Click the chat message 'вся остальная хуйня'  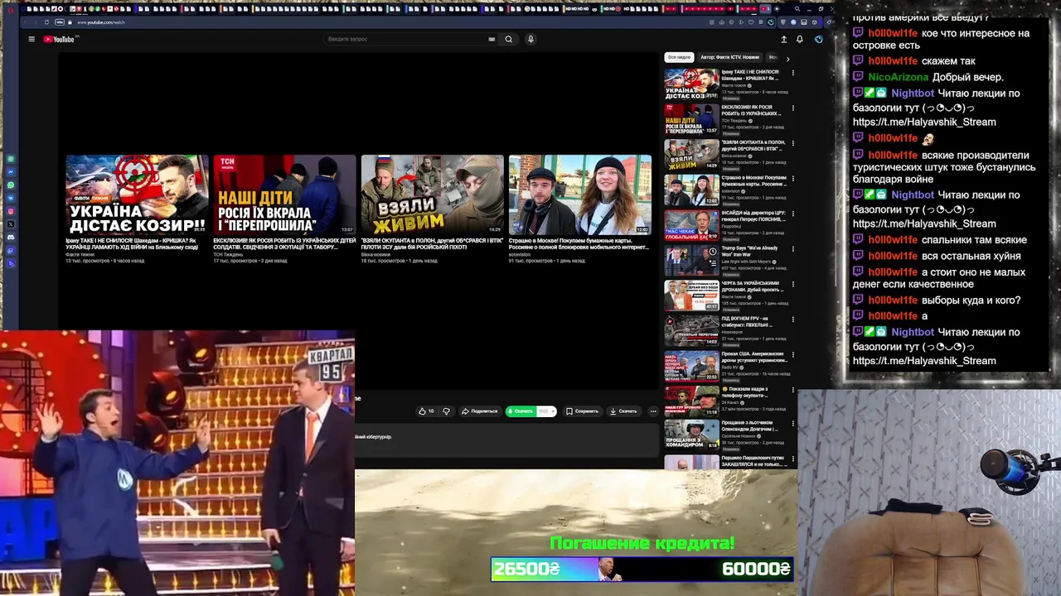click(971, 256)
